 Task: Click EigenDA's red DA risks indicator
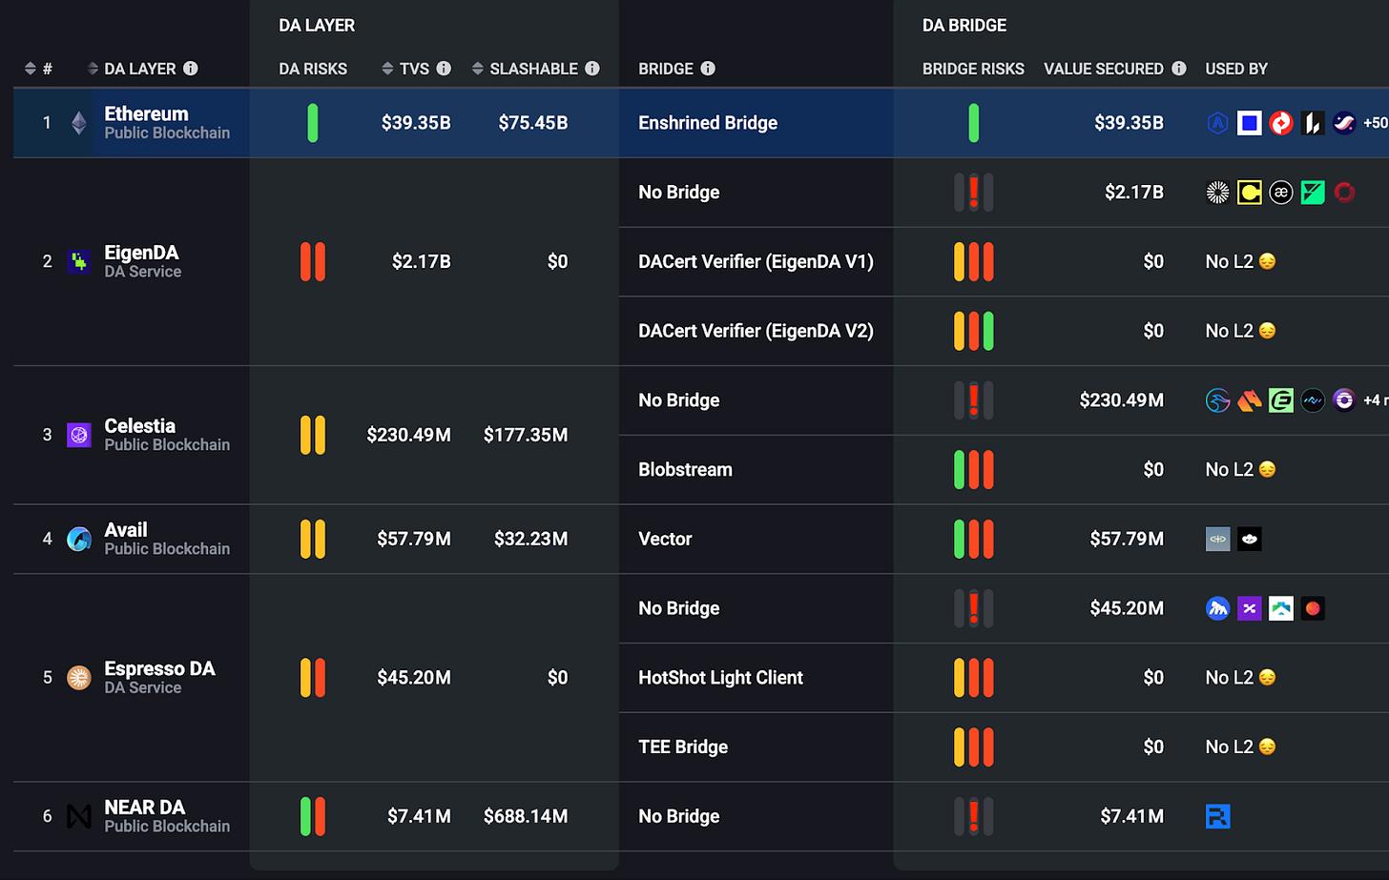tap(313, 261)
